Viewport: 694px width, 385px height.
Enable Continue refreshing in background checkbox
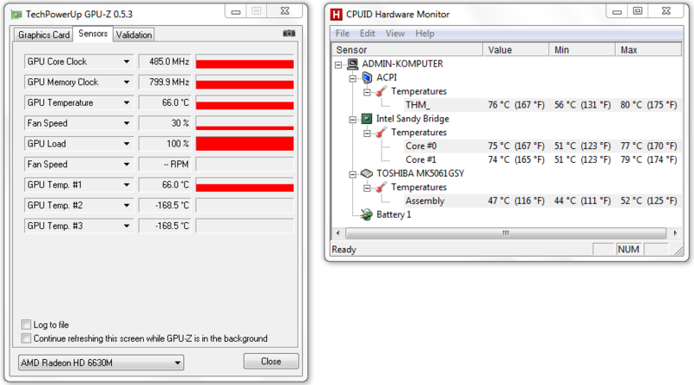coord(26,338)
